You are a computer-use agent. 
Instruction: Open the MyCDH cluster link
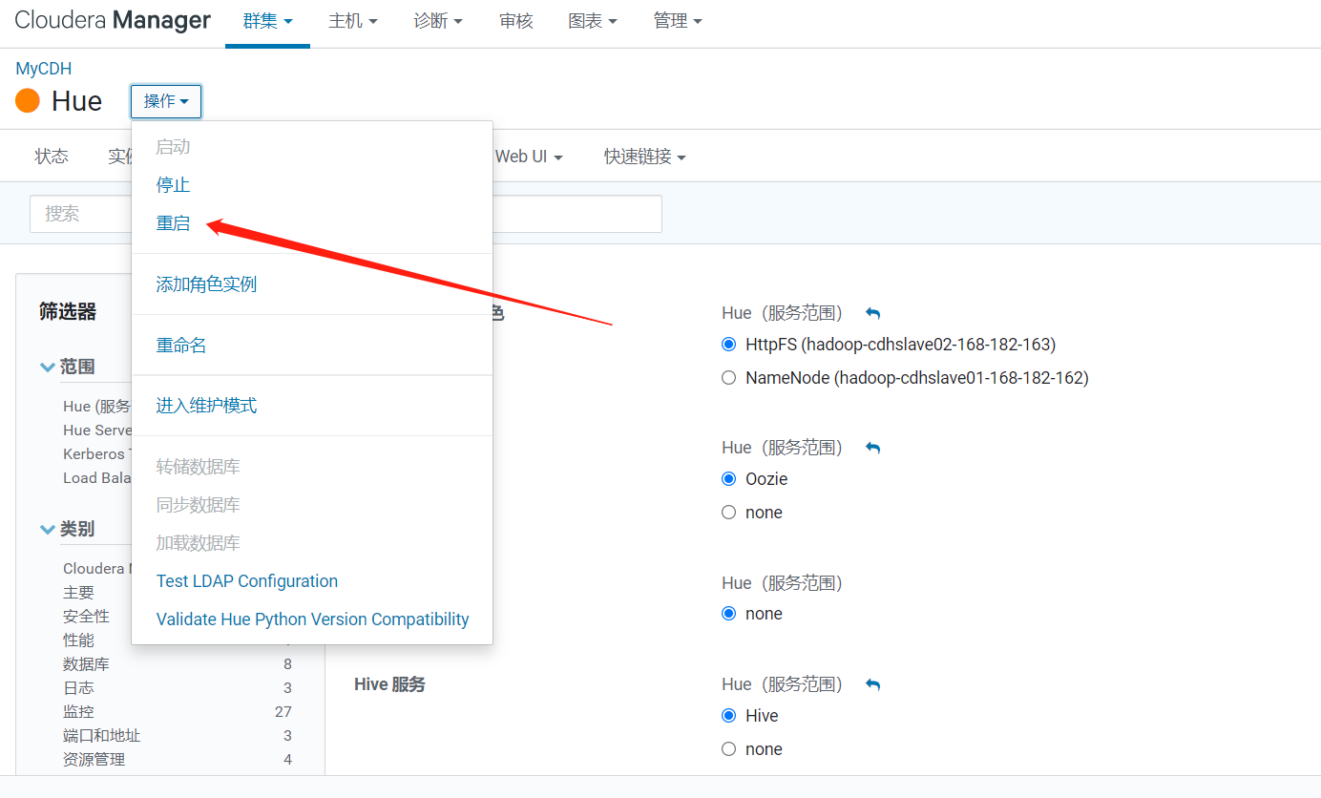click(x=43, y=69)
